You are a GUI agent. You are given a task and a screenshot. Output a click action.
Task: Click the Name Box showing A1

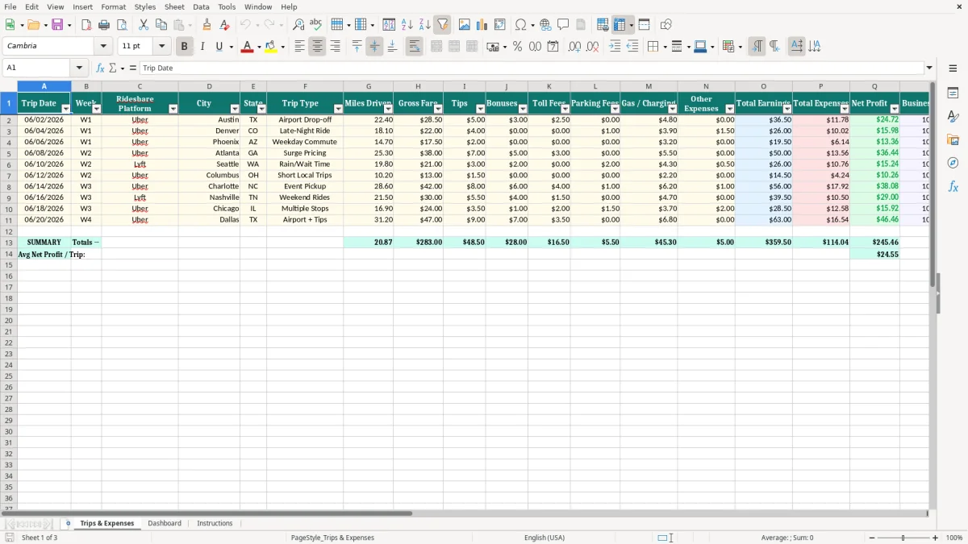[x=37, y=68]
